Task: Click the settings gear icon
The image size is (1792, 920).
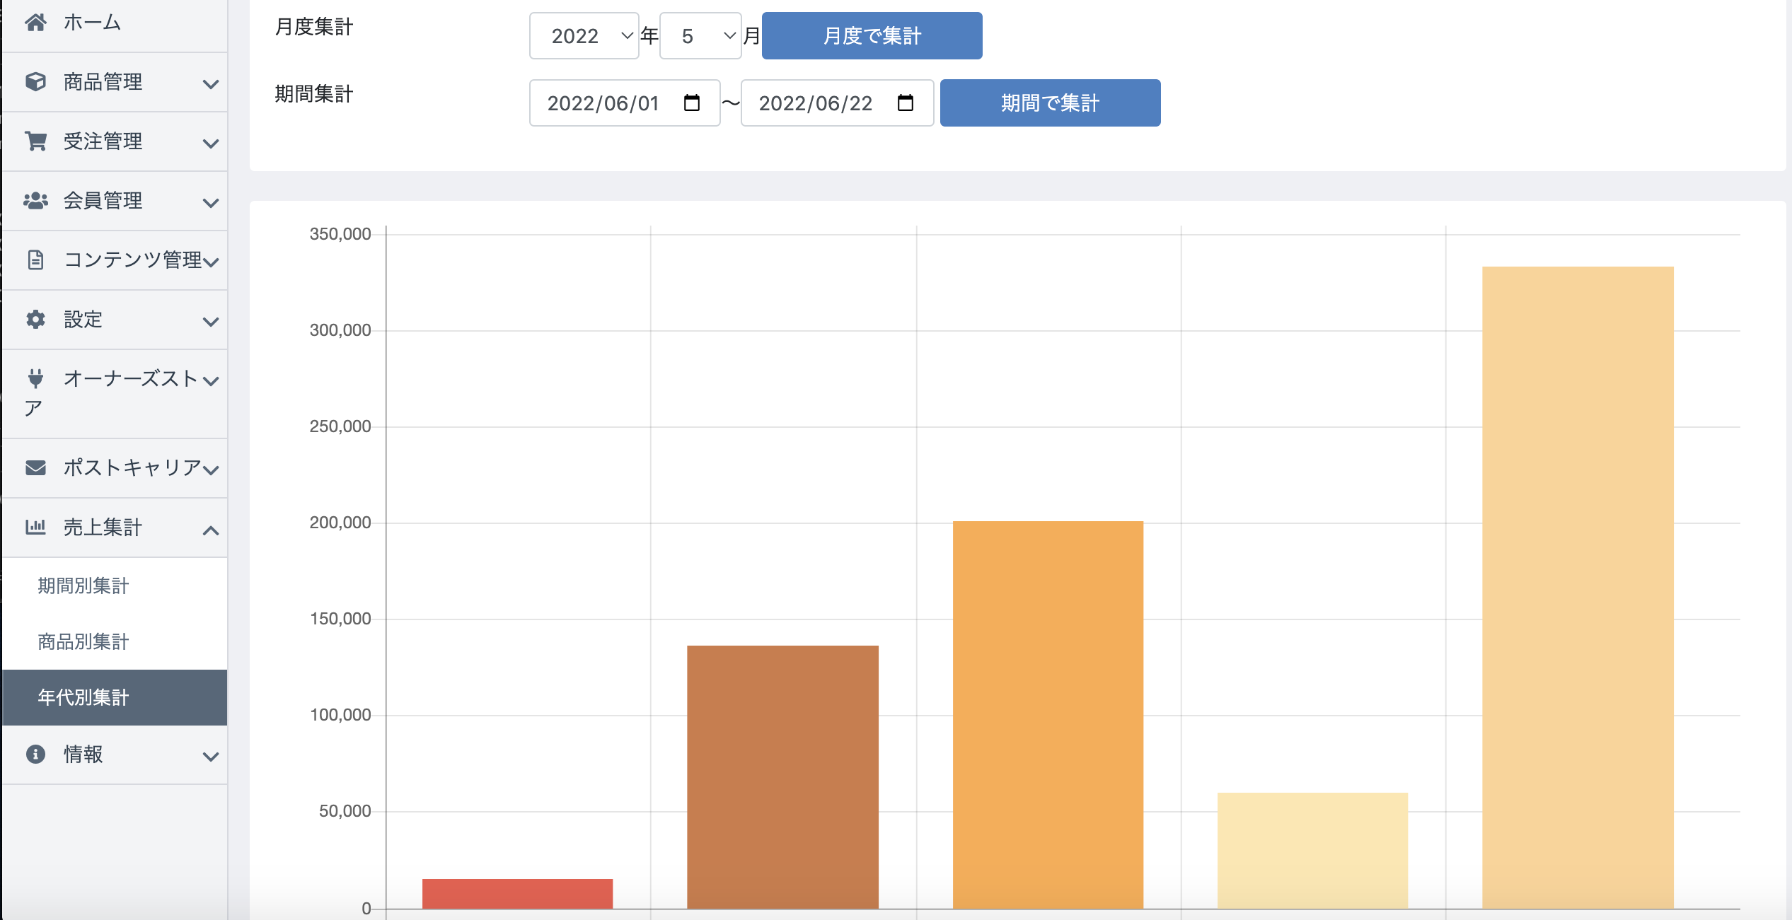Action: [x=35, y=320]
